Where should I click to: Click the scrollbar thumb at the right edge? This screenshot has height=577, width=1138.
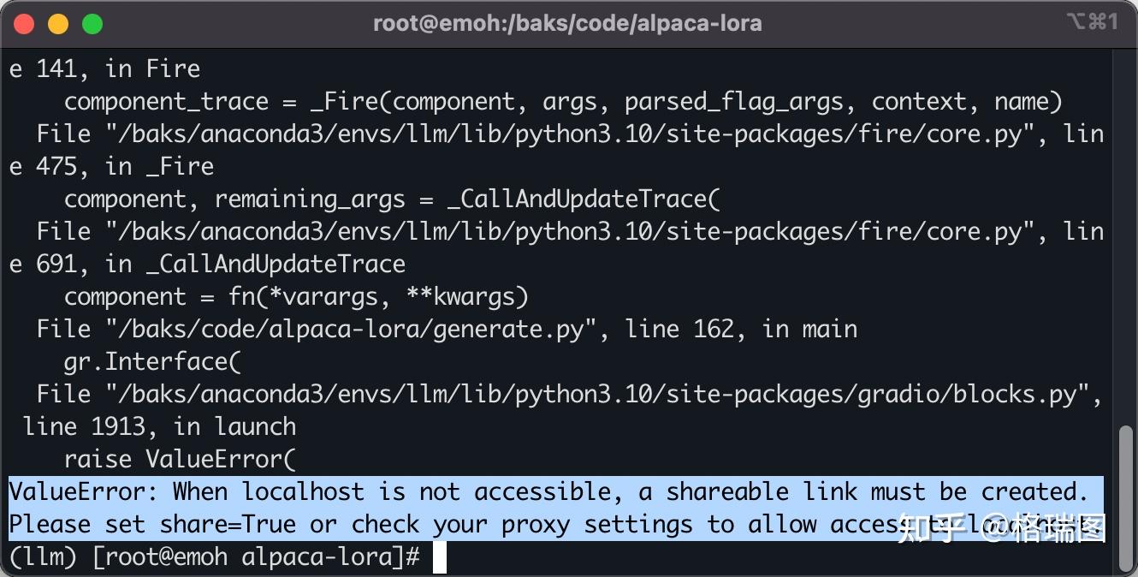[x=1125, y=497]
